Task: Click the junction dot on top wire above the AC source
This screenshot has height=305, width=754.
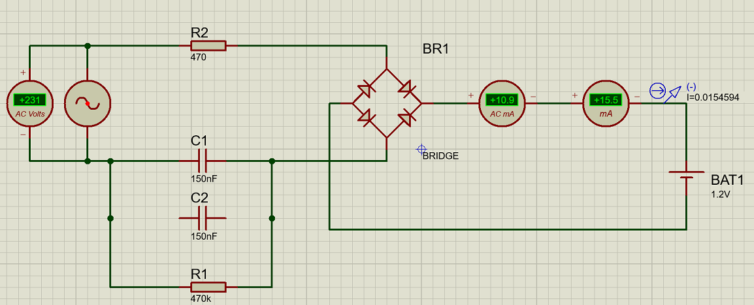Action: click(88, 46)
